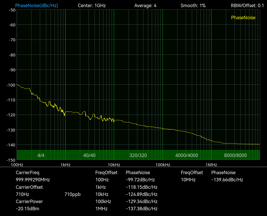Click the PhaseNoise(dBc/Hz) title label

[x=37, y=6]
